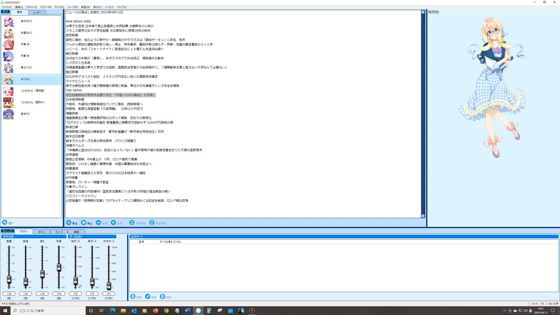Click the 話速 speed slider handle
This screenshot has width=560, height=315.
(26, 282)
